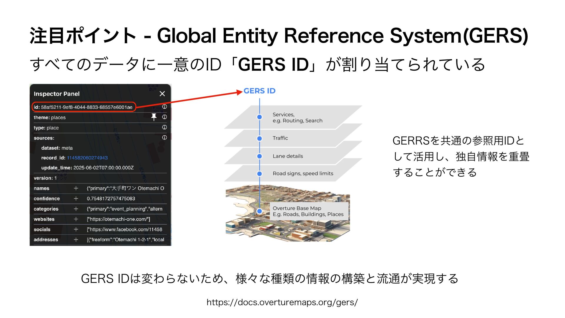Open the docs.overturemaps.org/gers URL

tap(282, 302)
